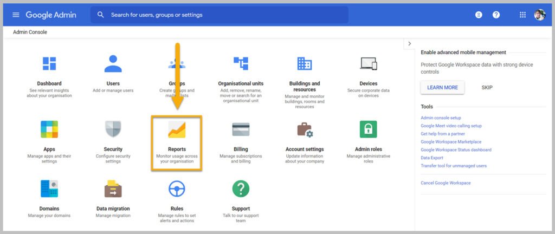Image resolution: width=555 pixels, height=234 pixels.
Task: Open the Buildings and resources icon
Action: click(305, 63)
